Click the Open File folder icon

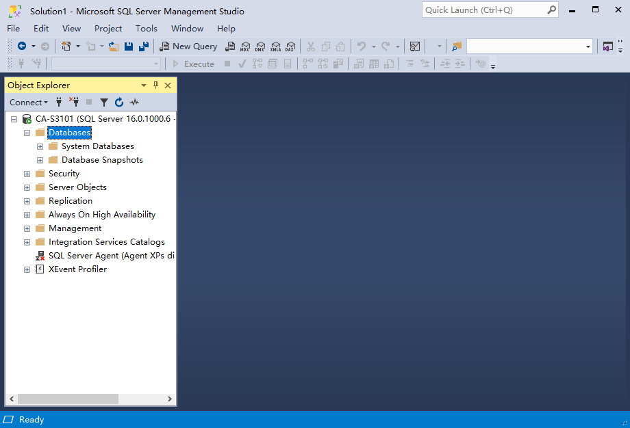(x=114, y=46)
